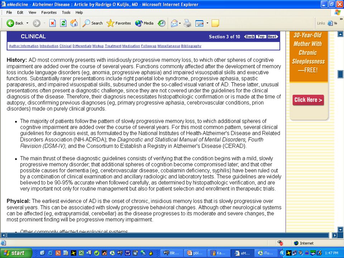The width and height of the screenshot is (344, 258).
Task: Click the section Top navigation button
Action: (261, 37)
